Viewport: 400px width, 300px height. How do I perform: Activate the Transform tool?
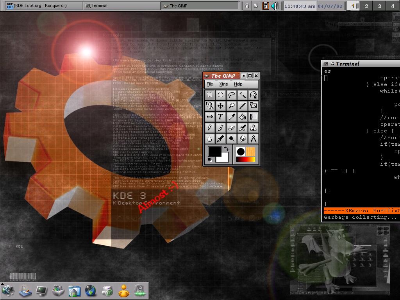253,105
